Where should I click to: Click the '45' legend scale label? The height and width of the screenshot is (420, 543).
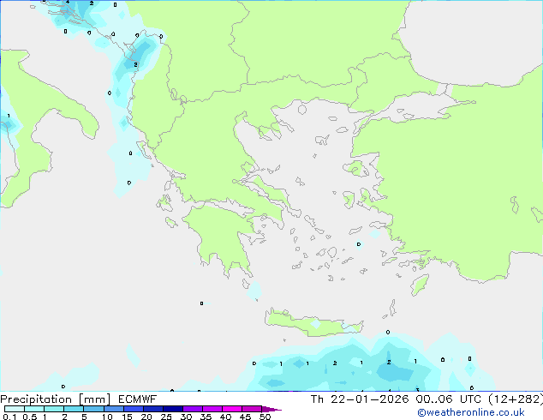[x=245, y=417]
